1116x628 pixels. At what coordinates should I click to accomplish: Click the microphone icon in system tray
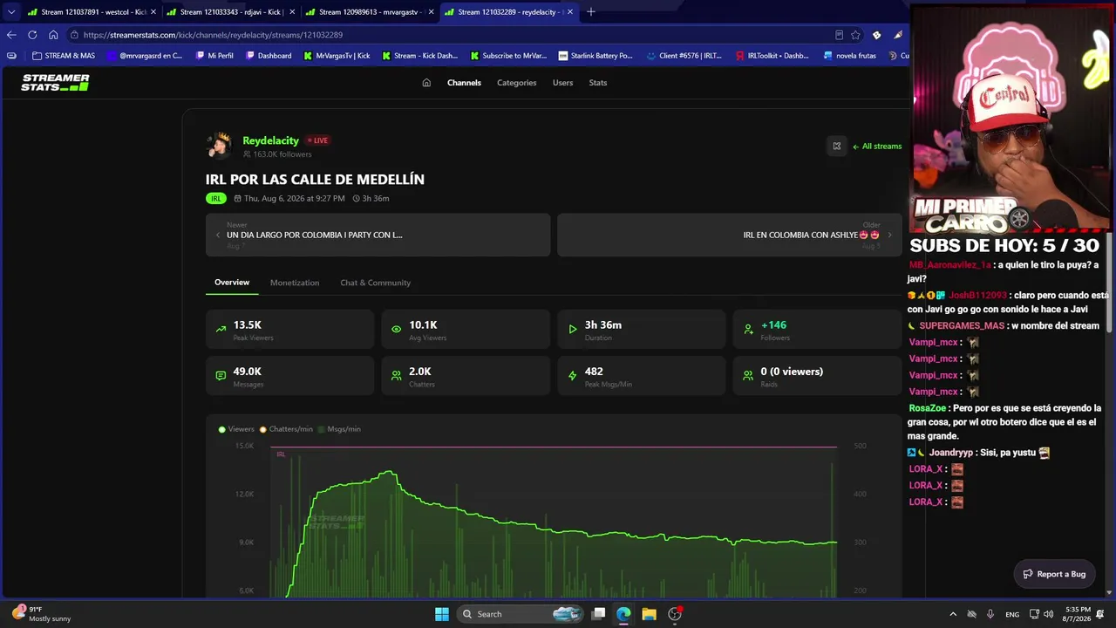pyautogui.click(x=991, y=614)
